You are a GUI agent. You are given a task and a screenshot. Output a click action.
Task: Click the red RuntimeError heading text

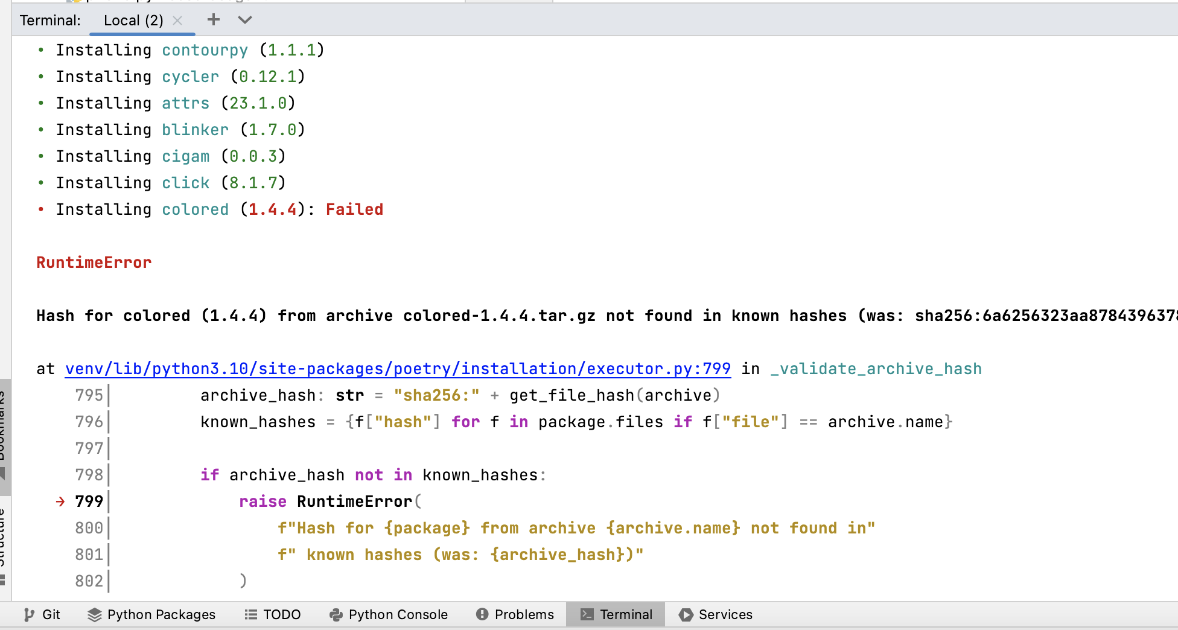(x=94, y=262)
